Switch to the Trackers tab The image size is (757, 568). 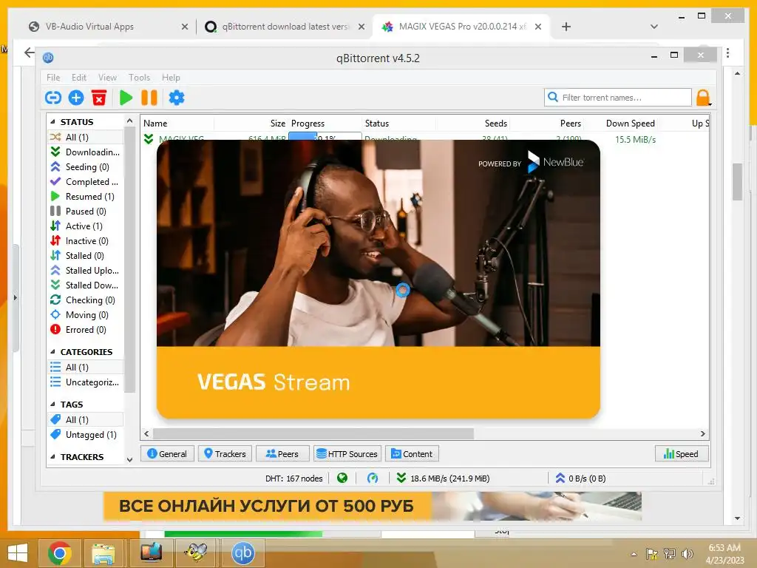click(x=225, y=454)
